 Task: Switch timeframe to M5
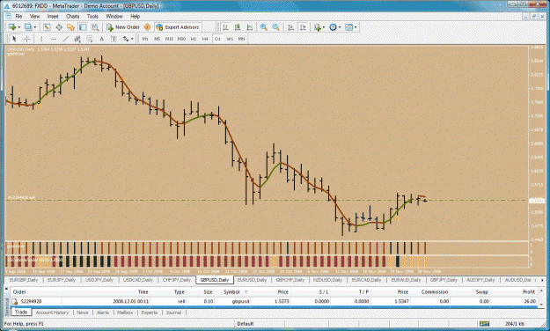158,39
